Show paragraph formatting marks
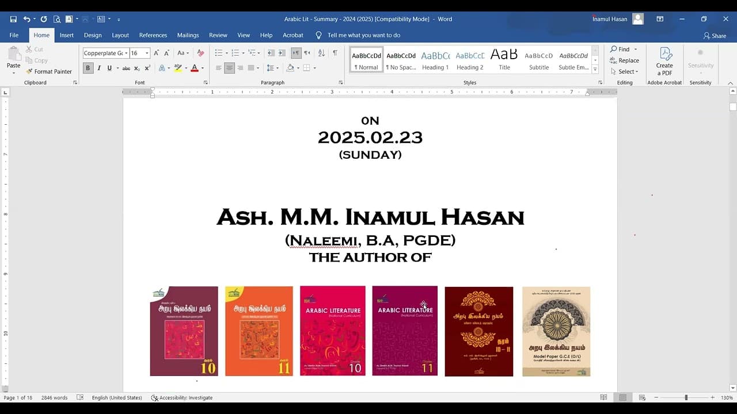This screenshot has width=737, height=414. pos(335,52)
